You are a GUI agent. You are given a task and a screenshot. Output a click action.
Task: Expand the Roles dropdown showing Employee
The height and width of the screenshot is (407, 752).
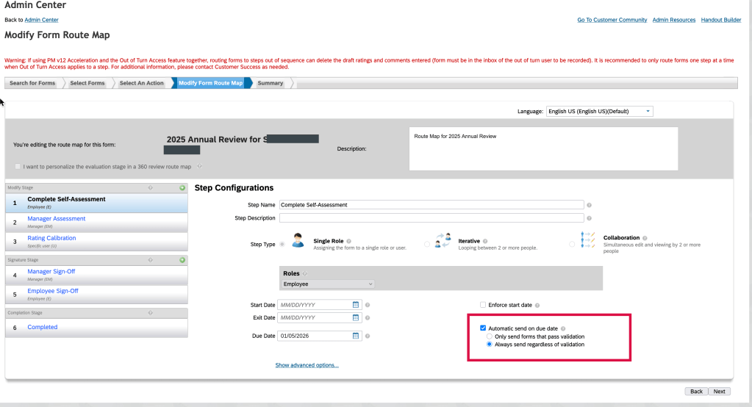pos(328,284)
